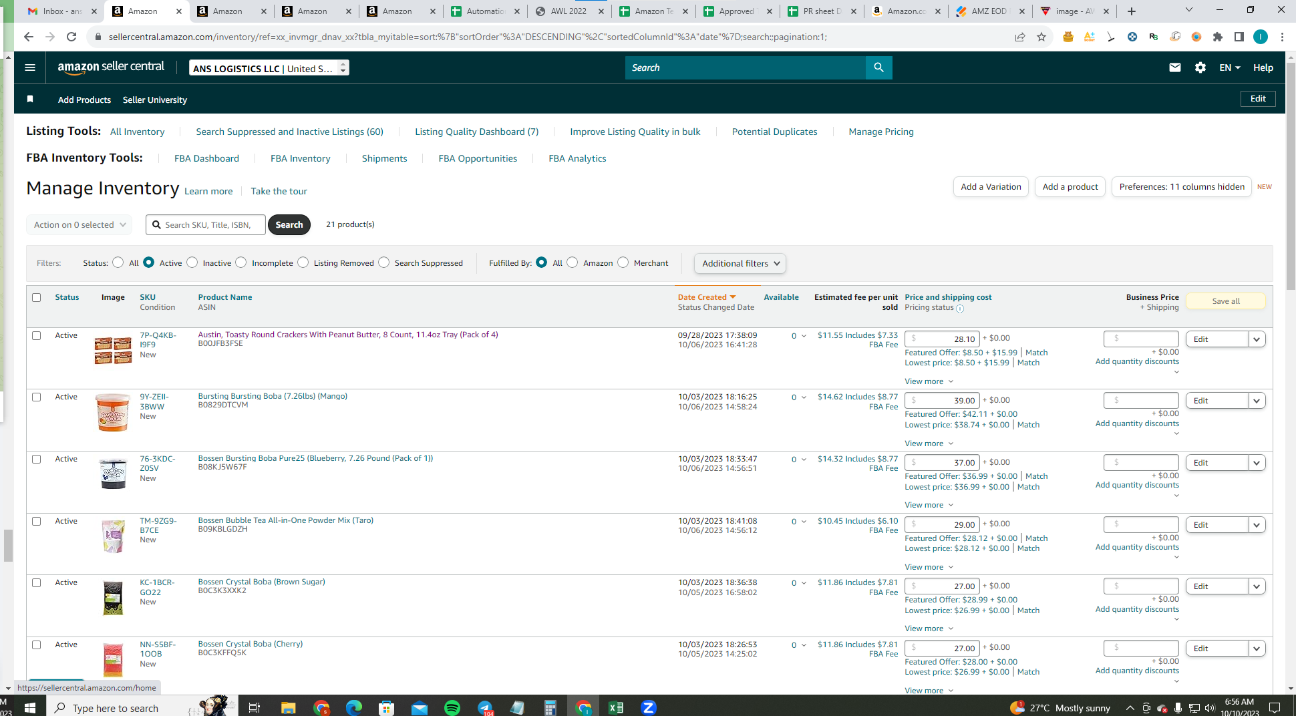1296x716 pixels.
Task: Click the Bursting Boba Mango product thumbnail
Action: 113,412
